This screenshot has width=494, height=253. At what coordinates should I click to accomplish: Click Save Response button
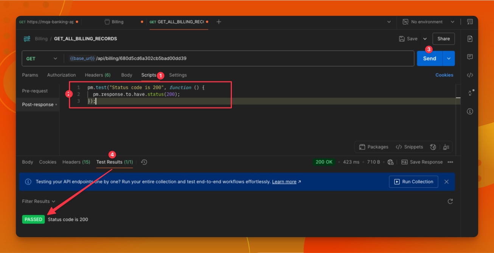coord(422,162)
